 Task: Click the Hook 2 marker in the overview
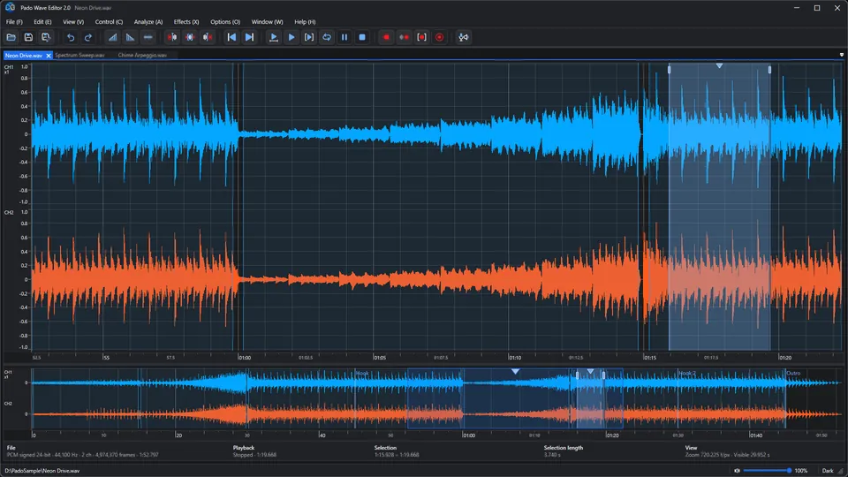tap(687, 373)
